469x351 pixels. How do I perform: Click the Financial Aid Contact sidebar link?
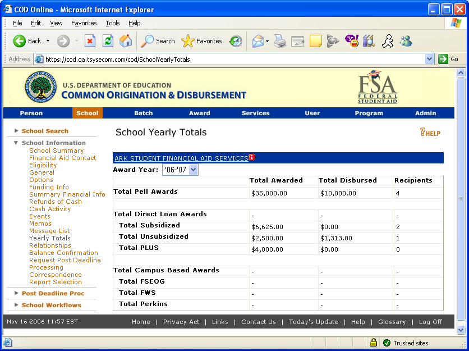62,158
